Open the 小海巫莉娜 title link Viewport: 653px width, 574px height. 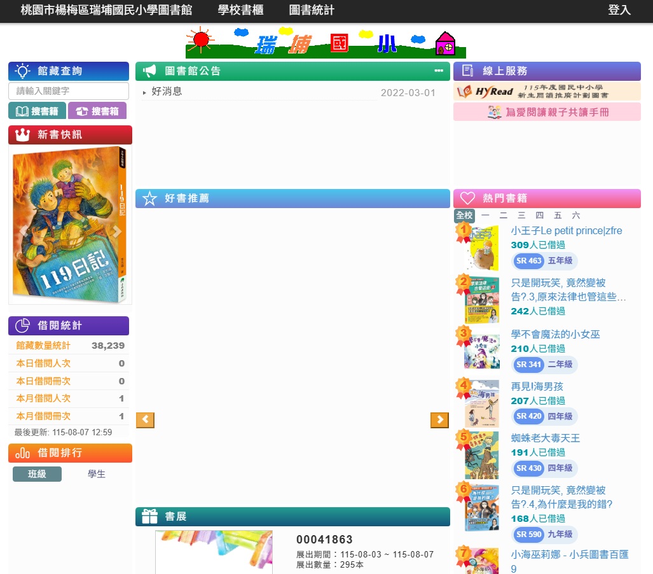pos(570,561)
